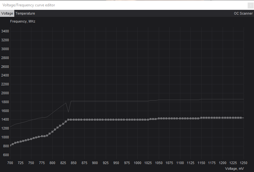Open the Temperature tab
The height and width of the screenshot is (172, 254).
click(x=25, y=13)
